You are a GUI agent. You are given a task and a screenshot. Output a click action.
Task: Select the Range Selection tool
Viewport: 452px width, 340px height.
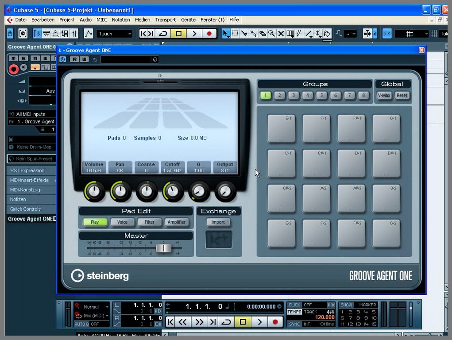coord(235,34)
